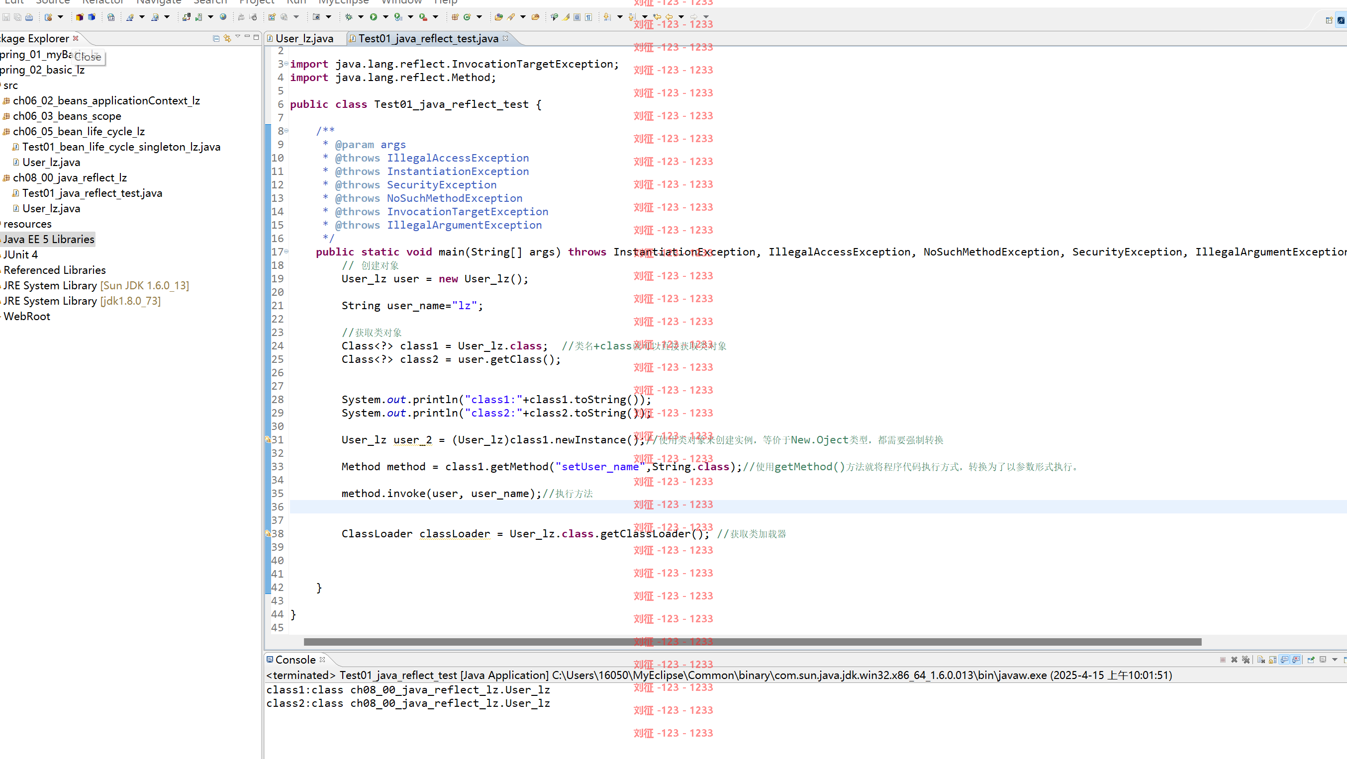Click the Open Type icon
1347x759 pixels.
[498, 17]
